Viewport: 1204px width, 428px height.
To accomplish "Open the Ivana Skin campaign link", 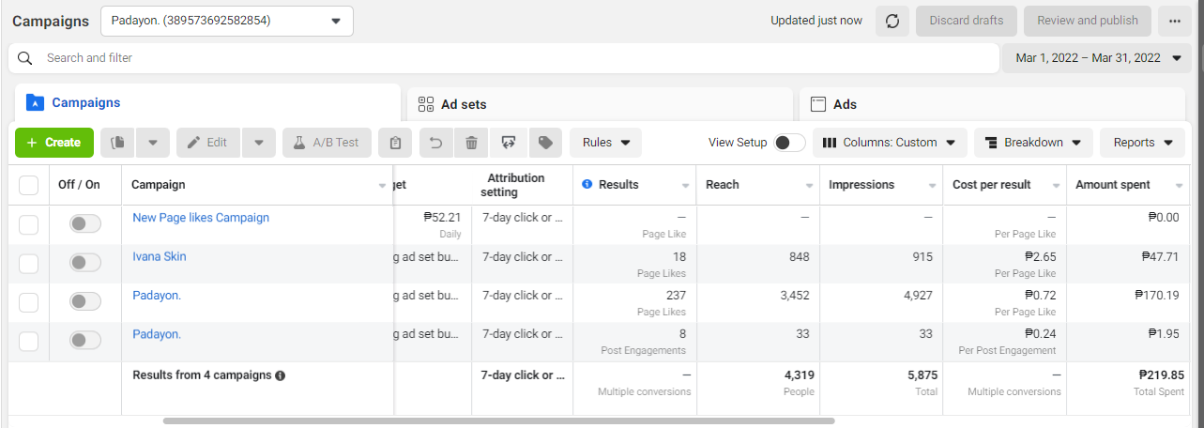I will click(160, 256).
